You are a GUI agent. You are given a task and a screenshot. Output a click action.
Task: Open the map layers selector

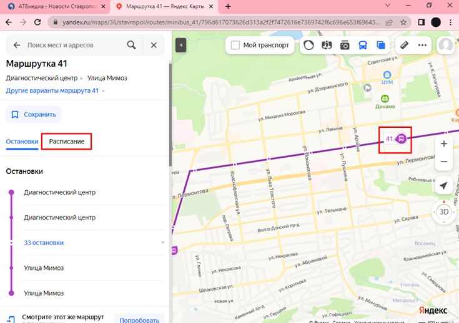(380, 46)
